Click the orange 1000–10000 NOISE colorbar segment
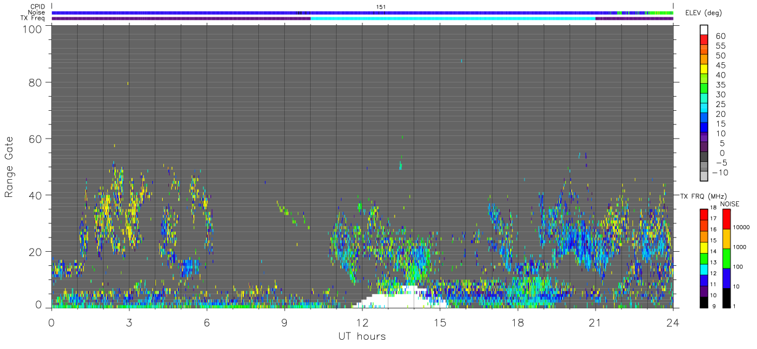Image resolution: width=757 pixels, height=349 pixels. coord(726,239)
